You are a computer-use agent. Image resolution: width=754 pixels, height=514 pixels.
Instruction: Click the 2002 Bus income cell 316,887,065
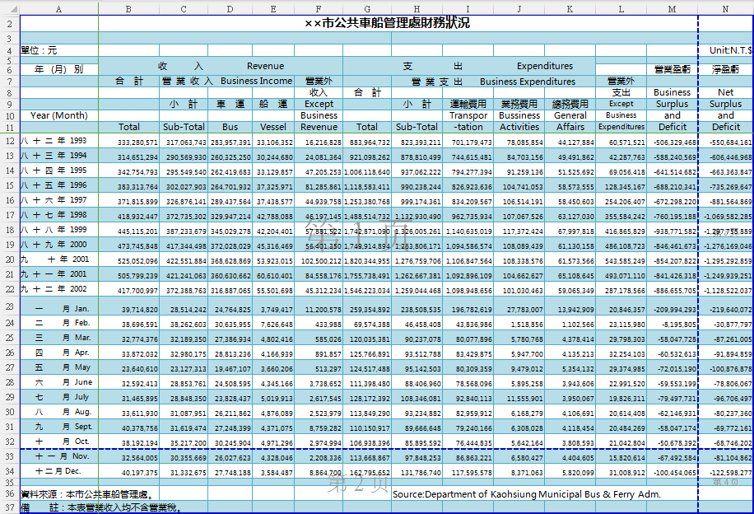click(230, 291)
